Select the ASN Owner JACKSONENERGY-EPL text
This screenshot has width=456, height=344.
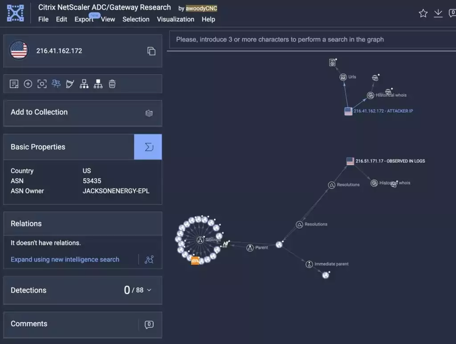(116, 191)
